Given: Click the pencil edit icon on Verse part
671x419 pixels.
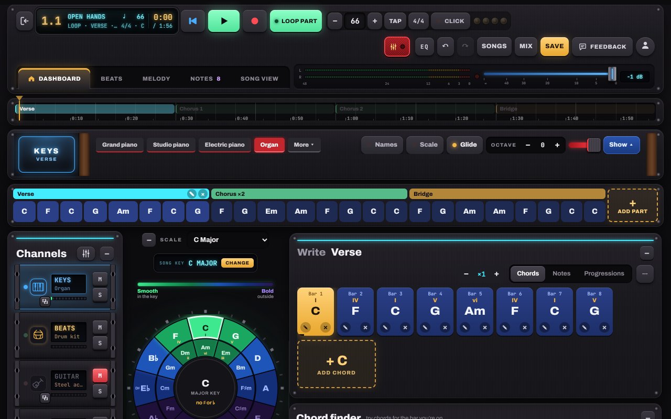Looking at the screenshot, I should (192, 194).
